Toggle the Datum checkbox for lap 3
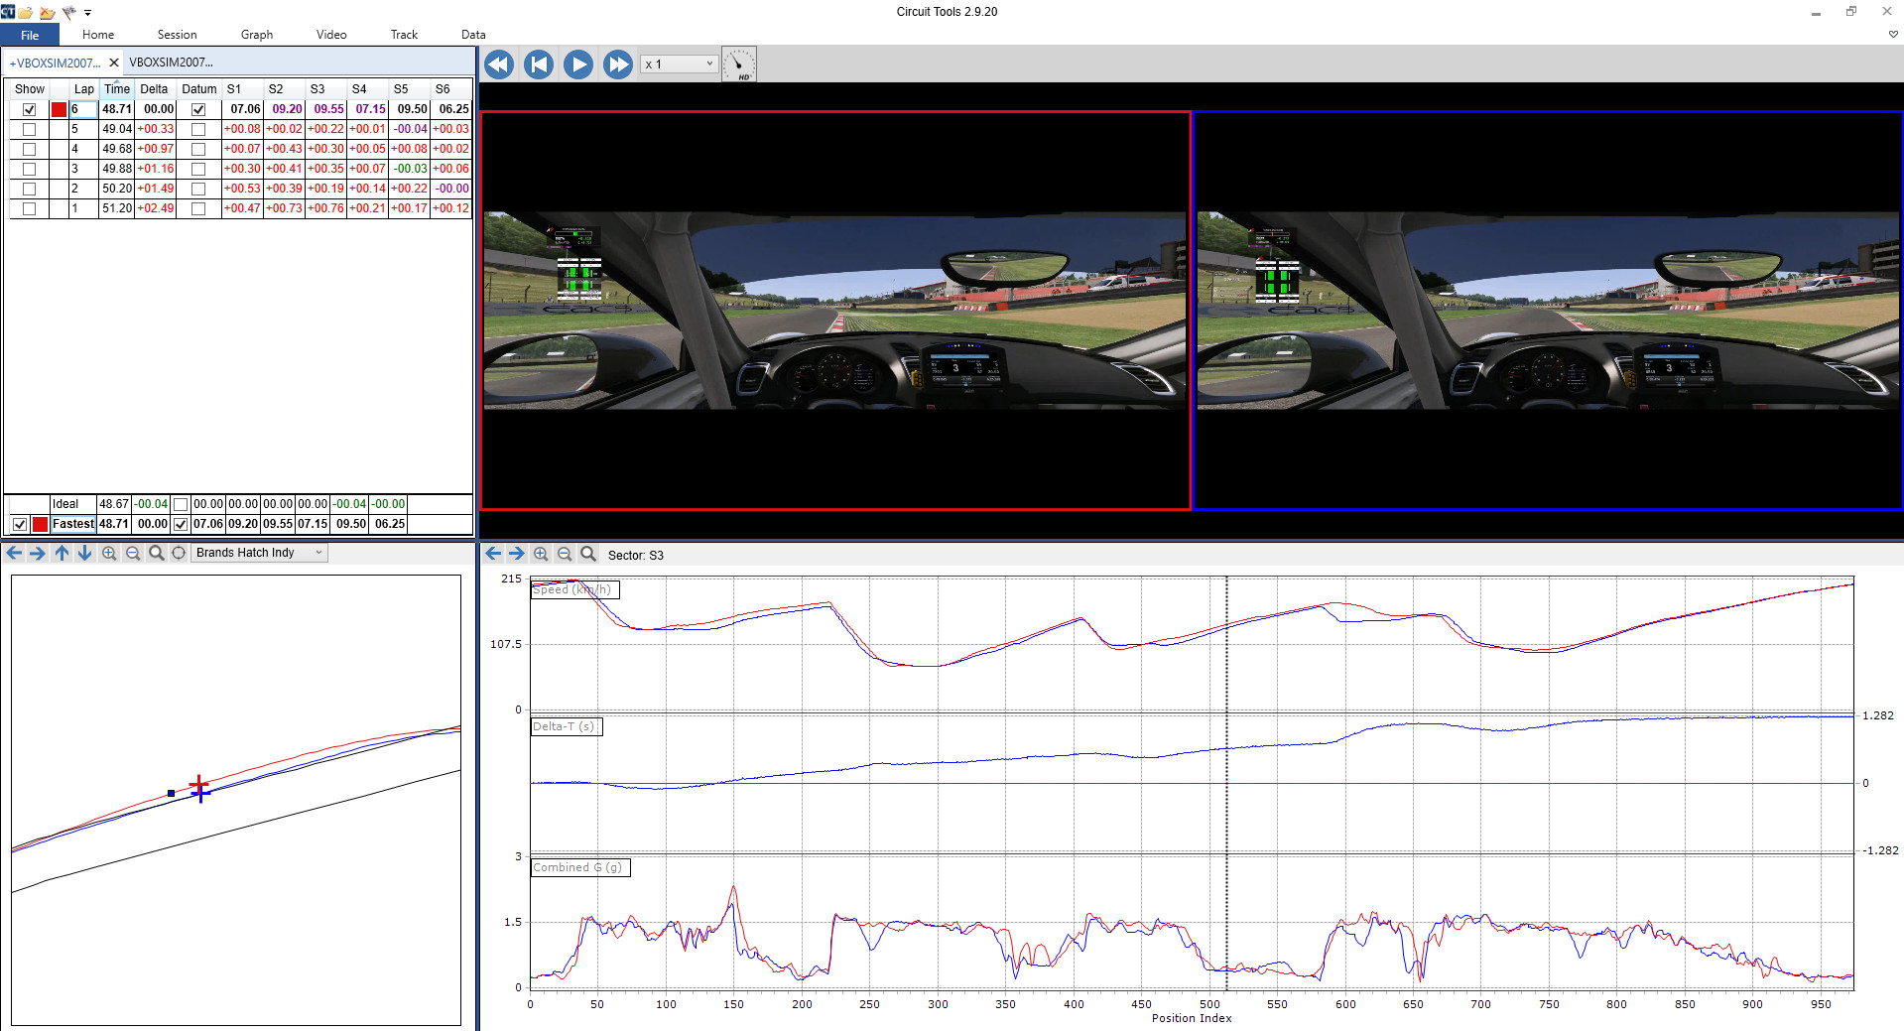Screen dimensions: 1904x1031 pyautogui.click(x=198, y=169)
